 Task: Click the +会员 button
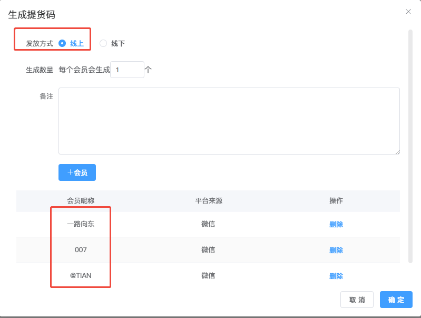pos(77,172)
